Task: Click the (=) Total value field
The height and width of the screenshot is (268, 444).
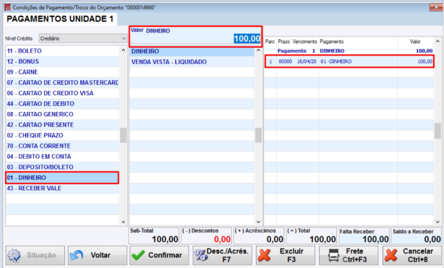Action: point(311,236)
